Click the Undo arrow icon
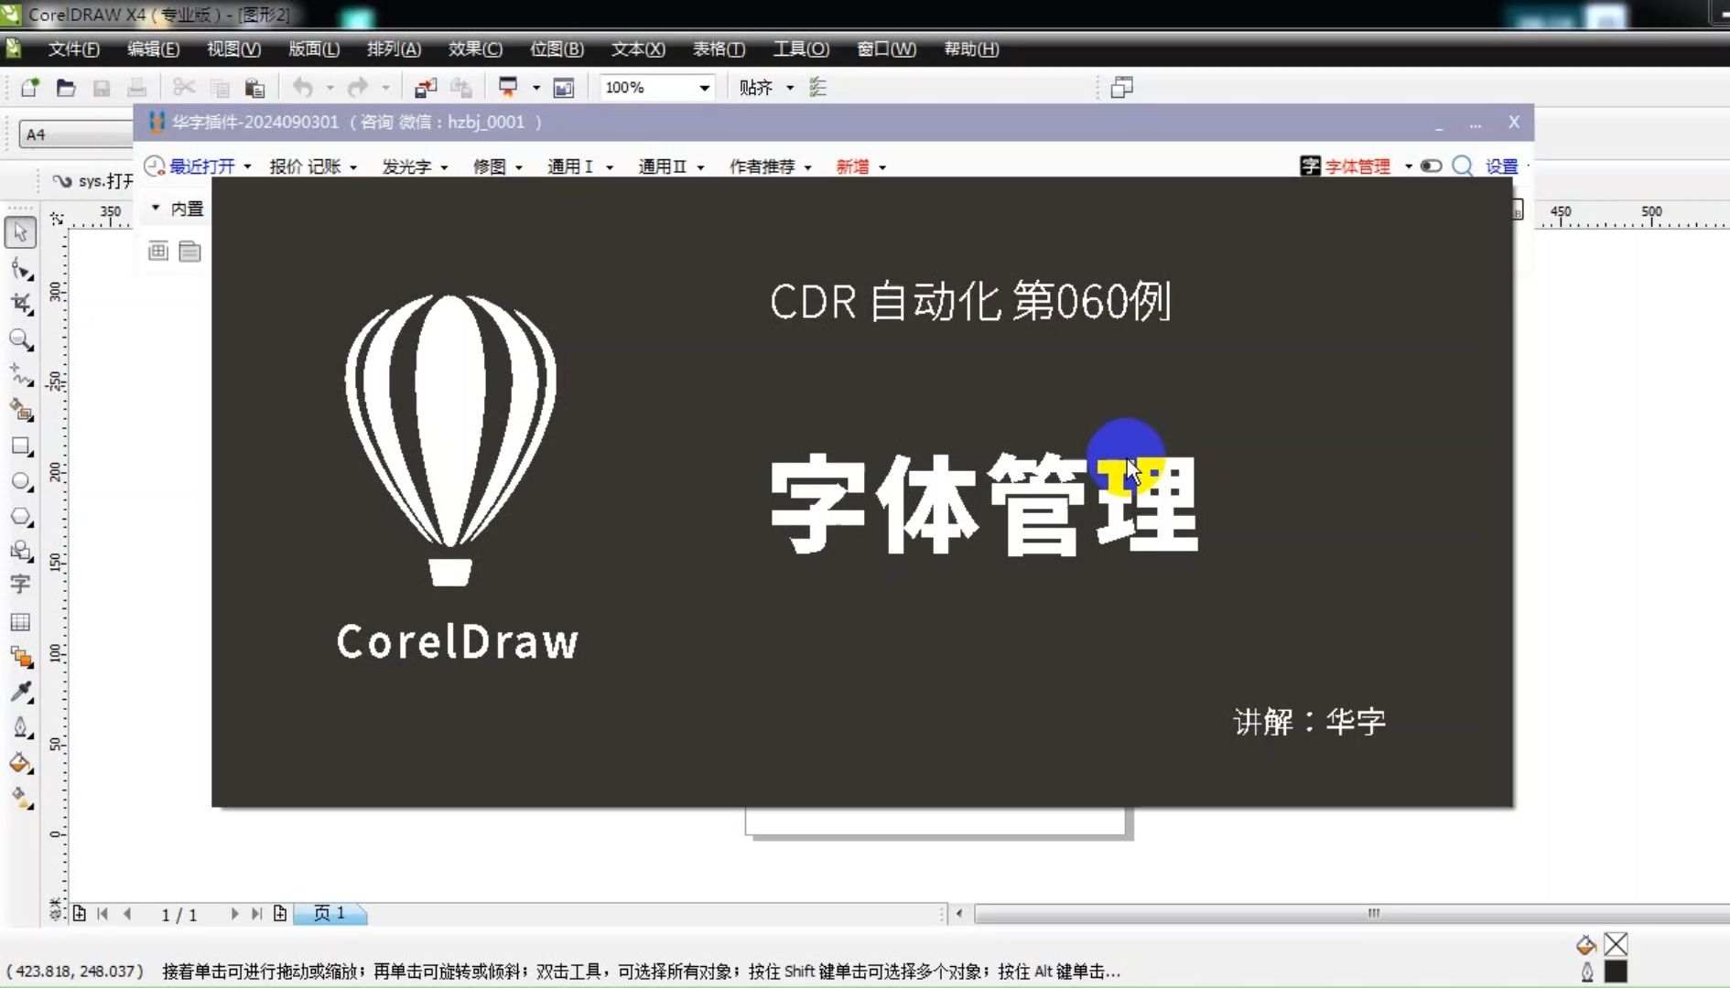Screen dimensions: 1730x988 [x=303, y=88]
